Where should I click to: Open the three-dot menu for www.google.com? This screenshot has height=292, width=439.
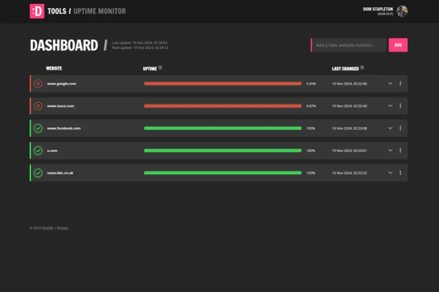[x=401, y=84]
